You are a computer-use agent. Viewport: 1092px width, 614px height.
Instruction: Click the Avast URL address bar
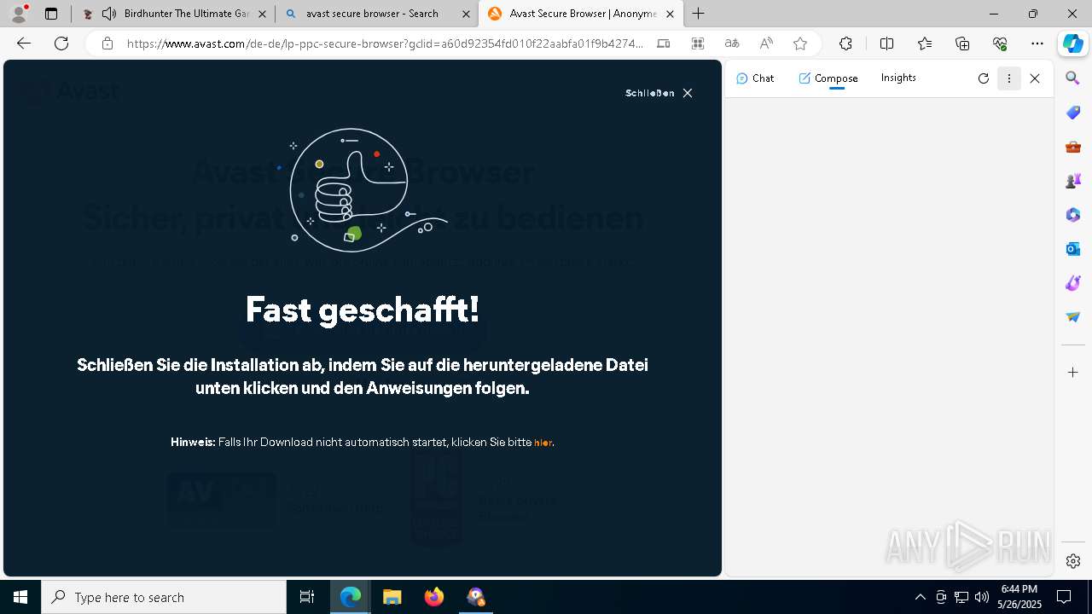pyautogui.click(x=385, y=43)
